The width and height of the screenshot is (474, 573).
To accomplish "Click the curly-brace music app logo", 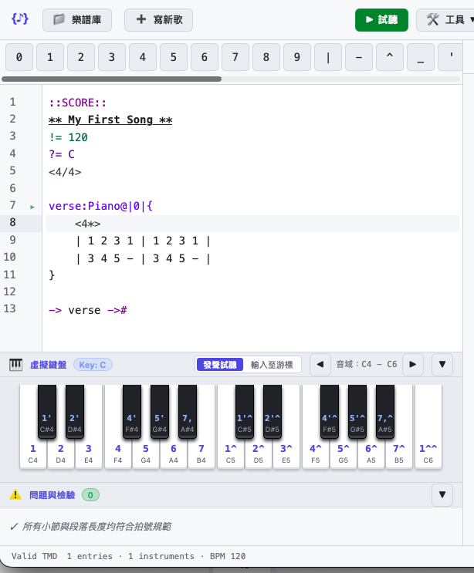I will [x=20, y=19].
